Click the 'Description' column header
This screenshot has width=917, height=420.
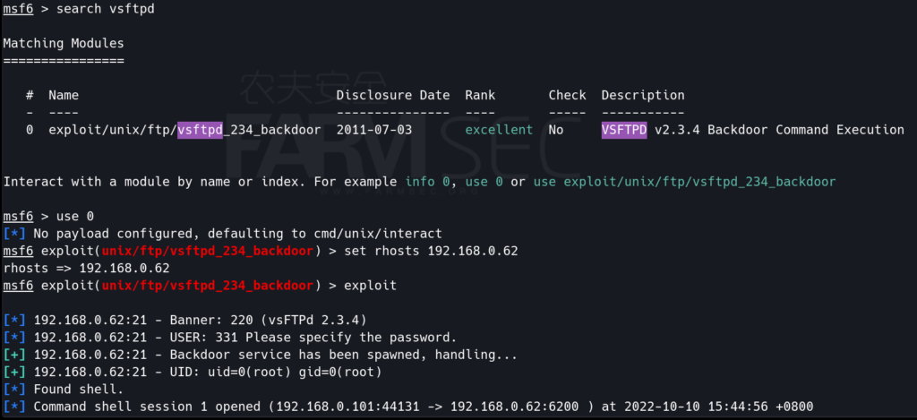point(643,95)
